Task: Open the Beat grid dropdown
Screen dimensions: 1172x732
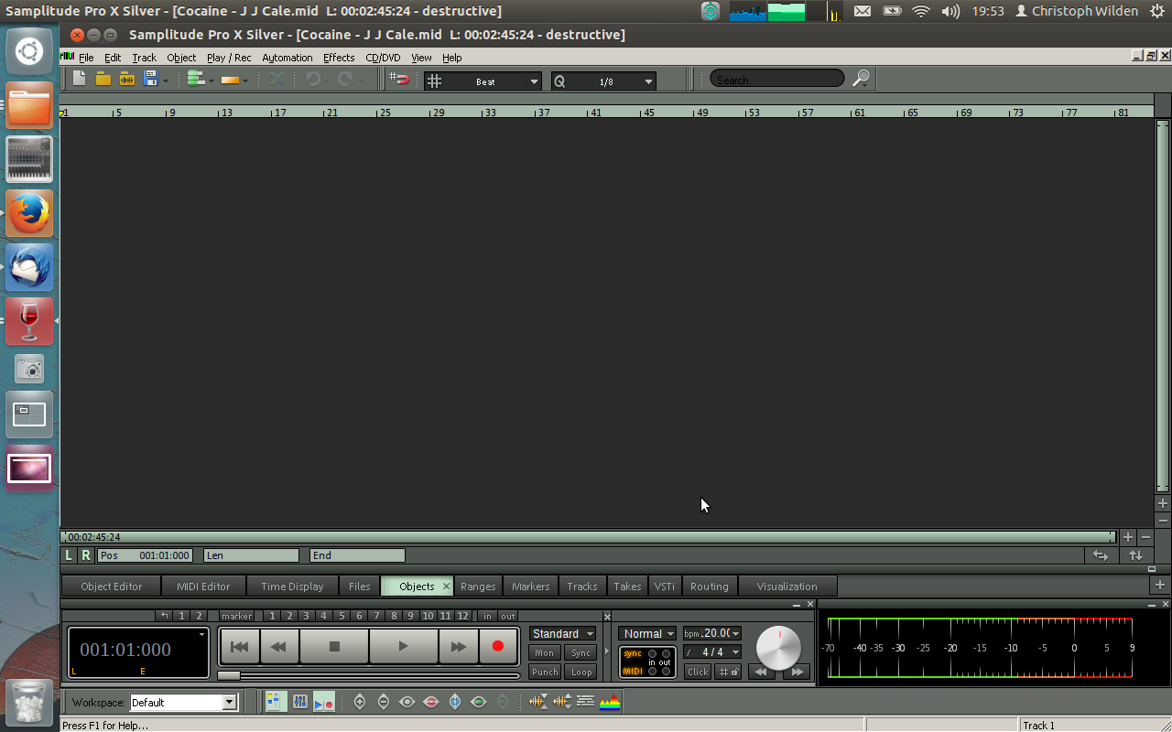Action: click(x=534, y=81)
